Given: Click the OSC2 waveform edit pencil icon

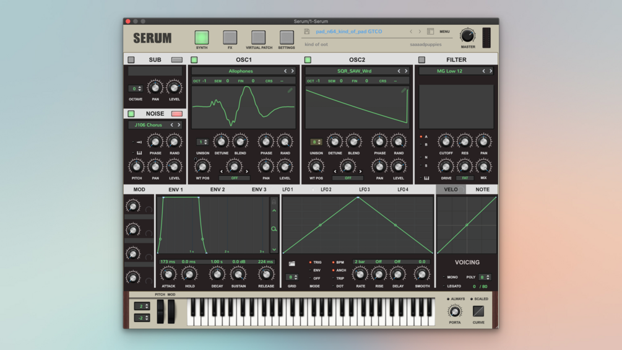Looking at the screenshot, I should tap(404, 90).
